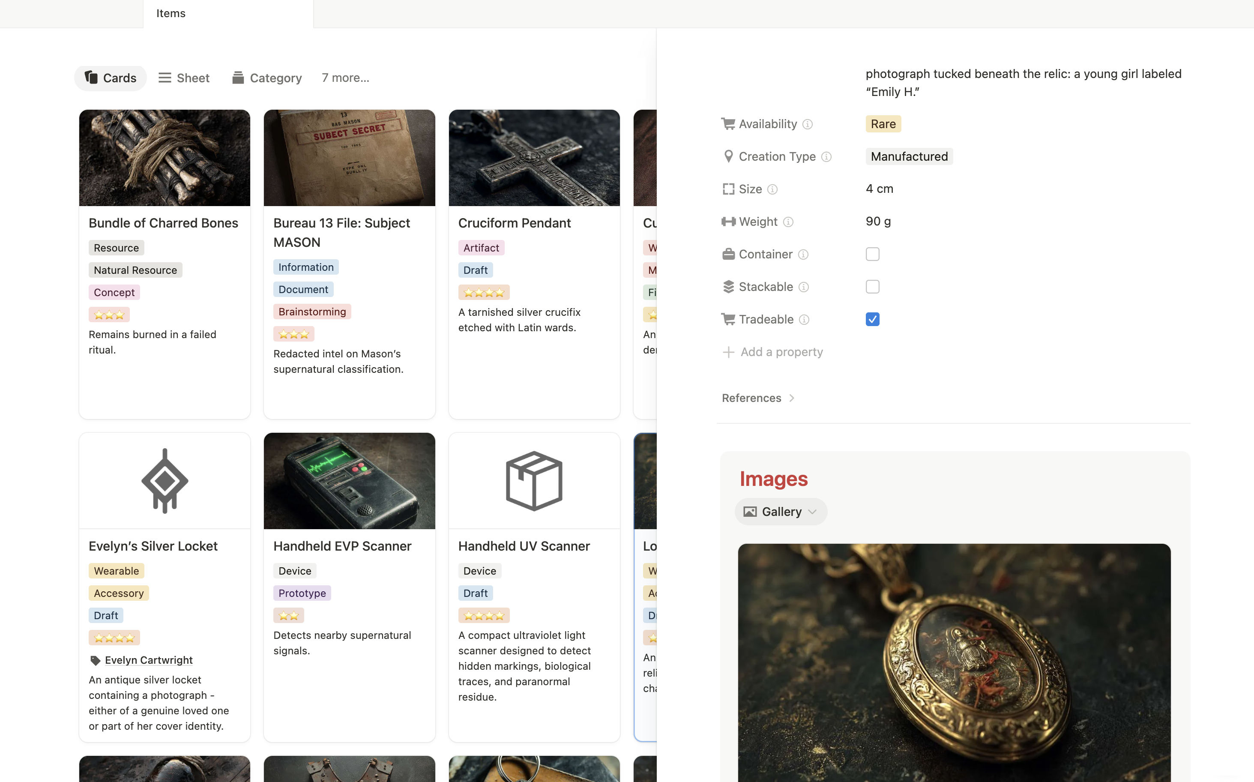Edit the Size value 4 cm
Viewport: 1254px width, 782px height.
[x=880, y=189]
